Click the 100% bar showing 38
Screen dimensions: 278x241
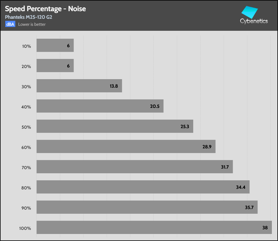[154, 228]
